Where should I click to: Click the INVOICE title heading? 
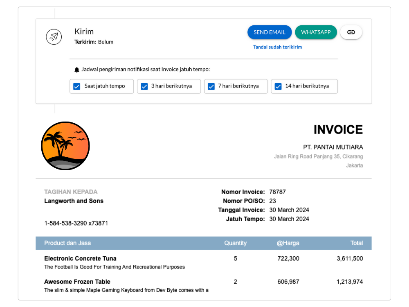click(x=338, y=130)
